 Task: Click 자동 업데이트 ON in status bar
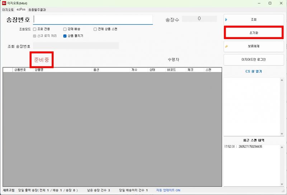168,190
